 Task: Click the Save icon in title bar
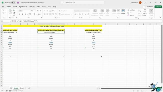pyautogui.click(x=18, y=3)
